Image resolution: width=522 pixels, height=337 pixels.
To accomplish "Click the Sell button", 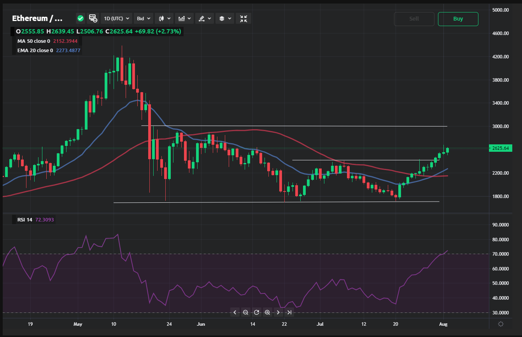I will tap(414, 19).
